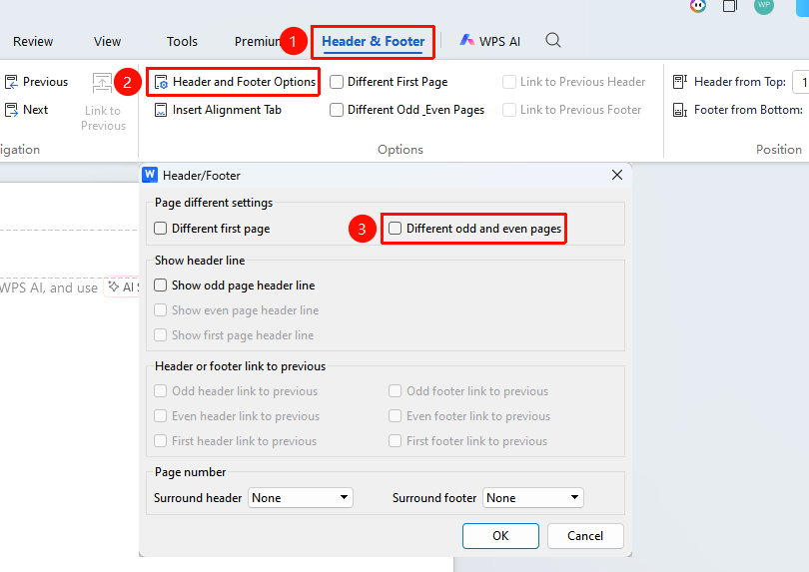Viewport: 809px width, 572px height.
Task: Close the Header/Footer dialog
Action: coord(617,175)
